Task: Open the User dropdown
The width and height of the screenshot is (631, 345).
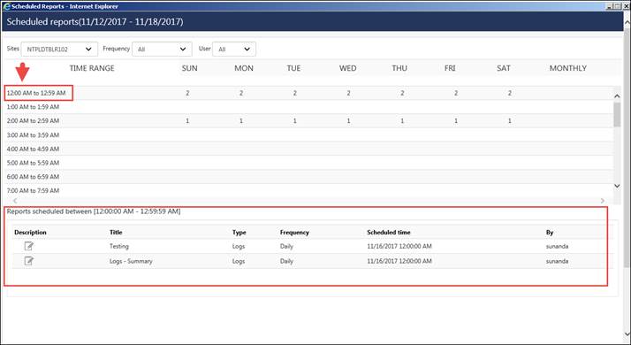Action: tap(234, 50)
